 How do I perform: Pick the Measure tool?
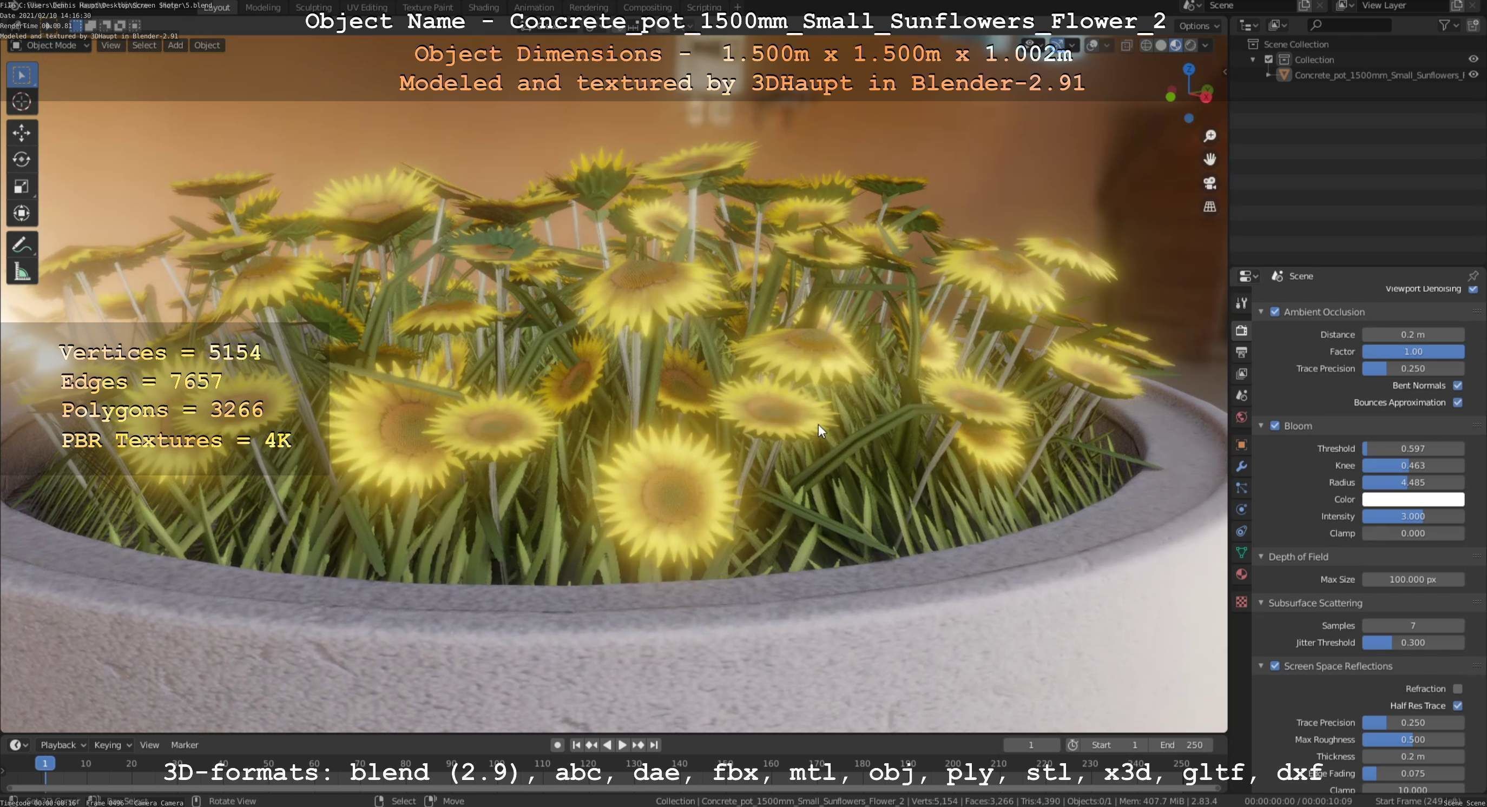coord(22,272)
